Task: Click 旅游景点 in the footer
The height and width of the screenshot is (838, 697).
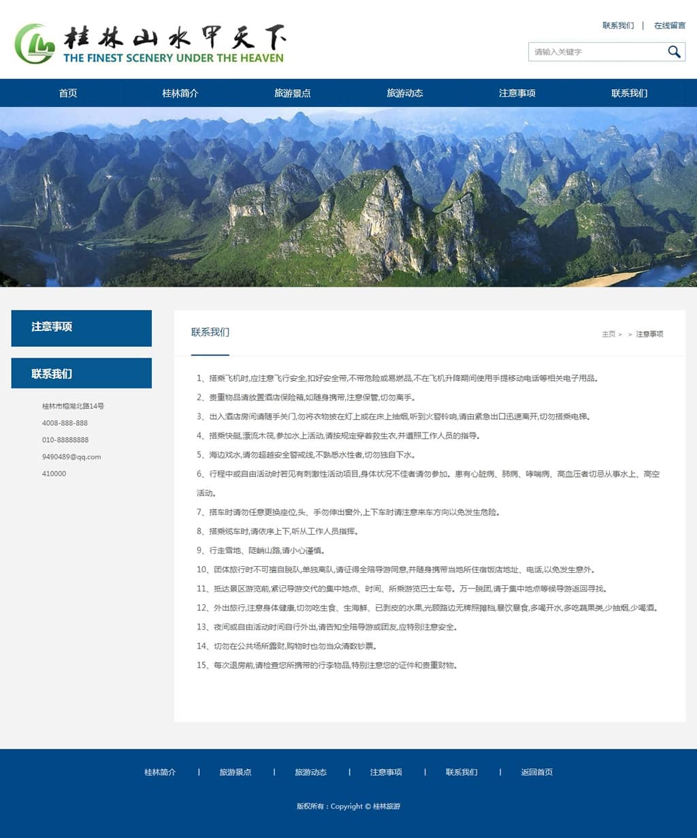Action: pyautogui.click(x=236, y=773)
